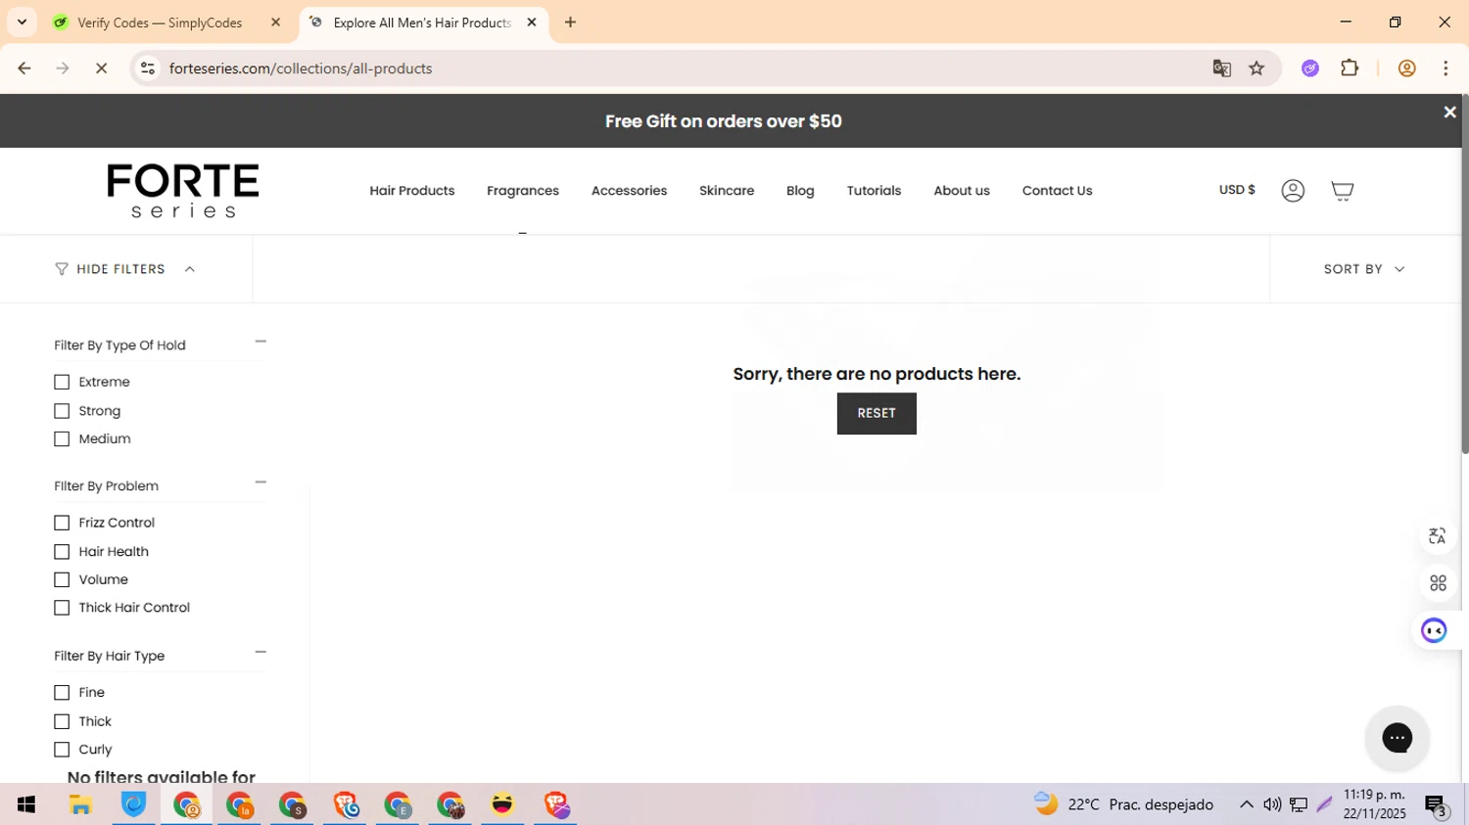1469x825 pixels.
Task: Close the Explore All Men's Hair Products tab
Action: click(x=532, y=23)
